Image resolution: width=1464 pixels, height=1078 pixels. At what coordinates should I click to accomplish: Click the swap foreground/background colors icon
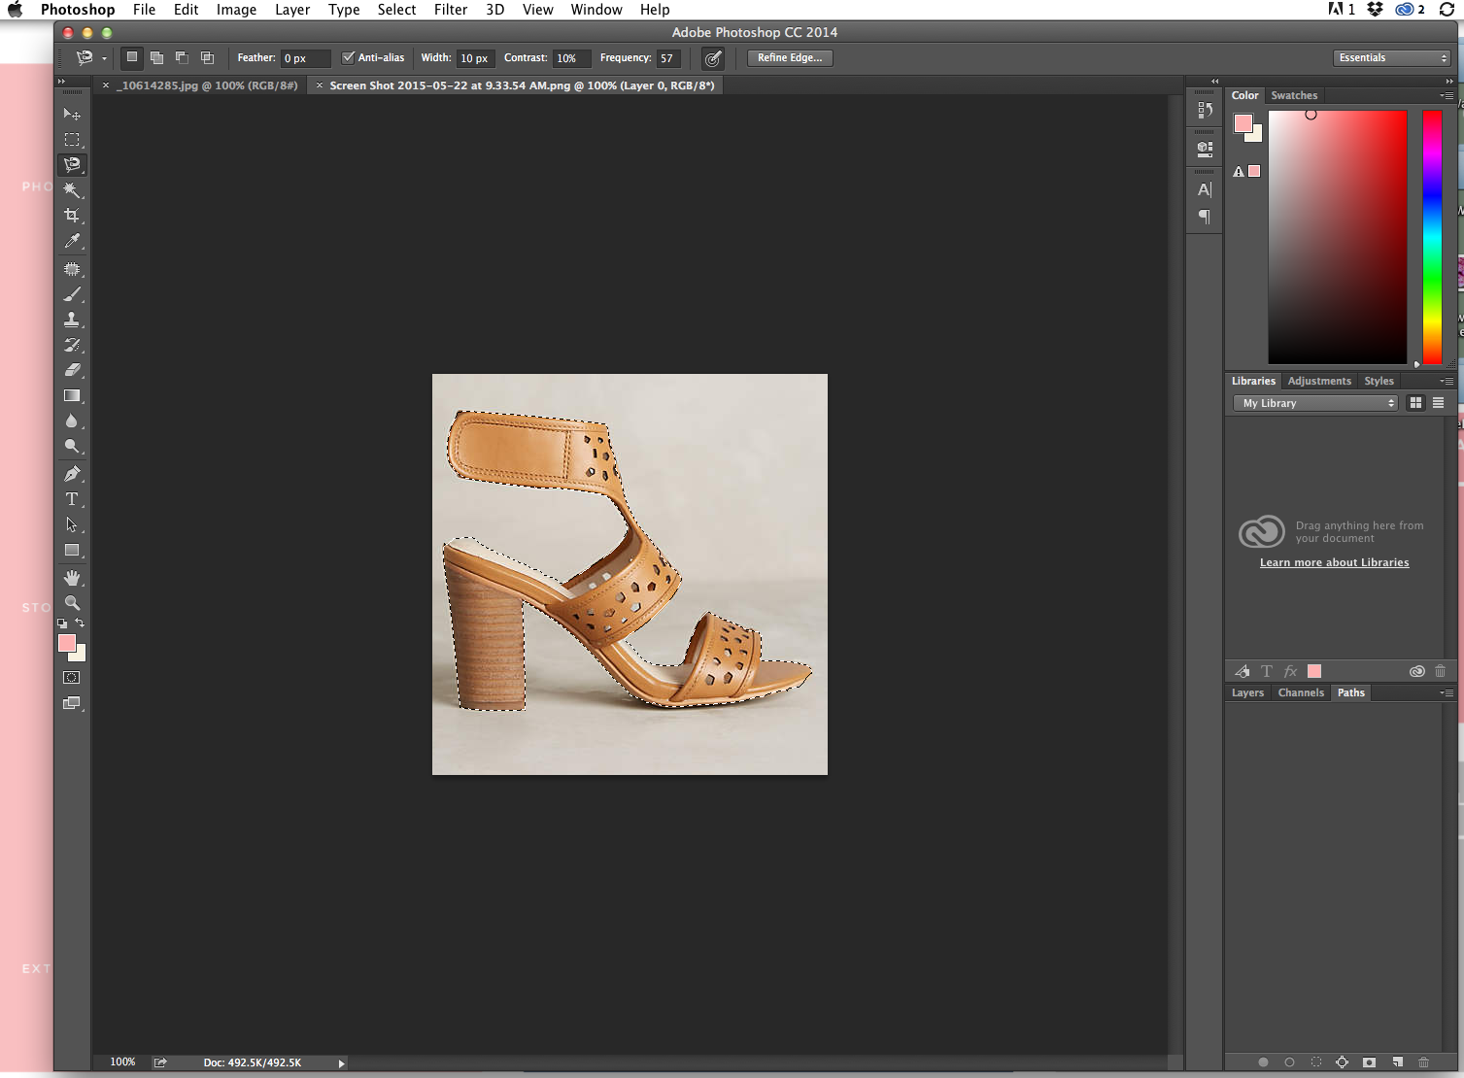(80, 623)
